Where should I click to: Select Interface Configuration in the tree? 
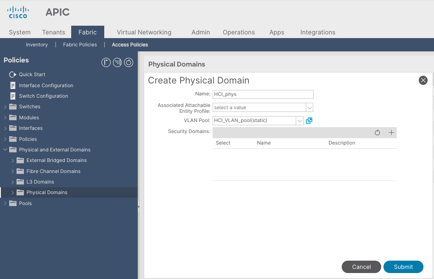click(46, 85)
